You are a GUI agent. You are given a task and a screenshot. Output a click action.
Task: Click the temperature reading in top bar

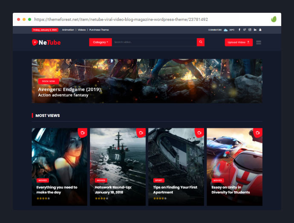coord(232,30)
